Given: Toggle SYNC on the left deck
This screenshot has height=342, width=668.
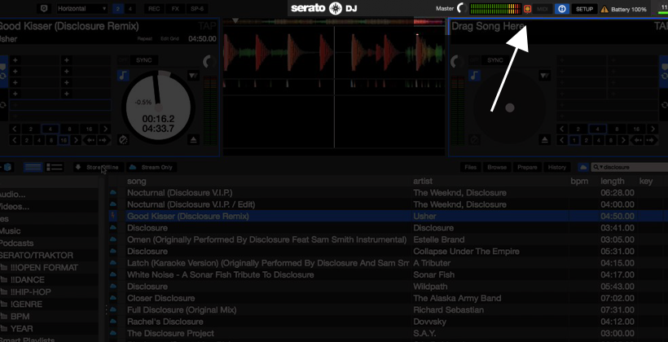Looking at the screenshot, I should 144,60.
